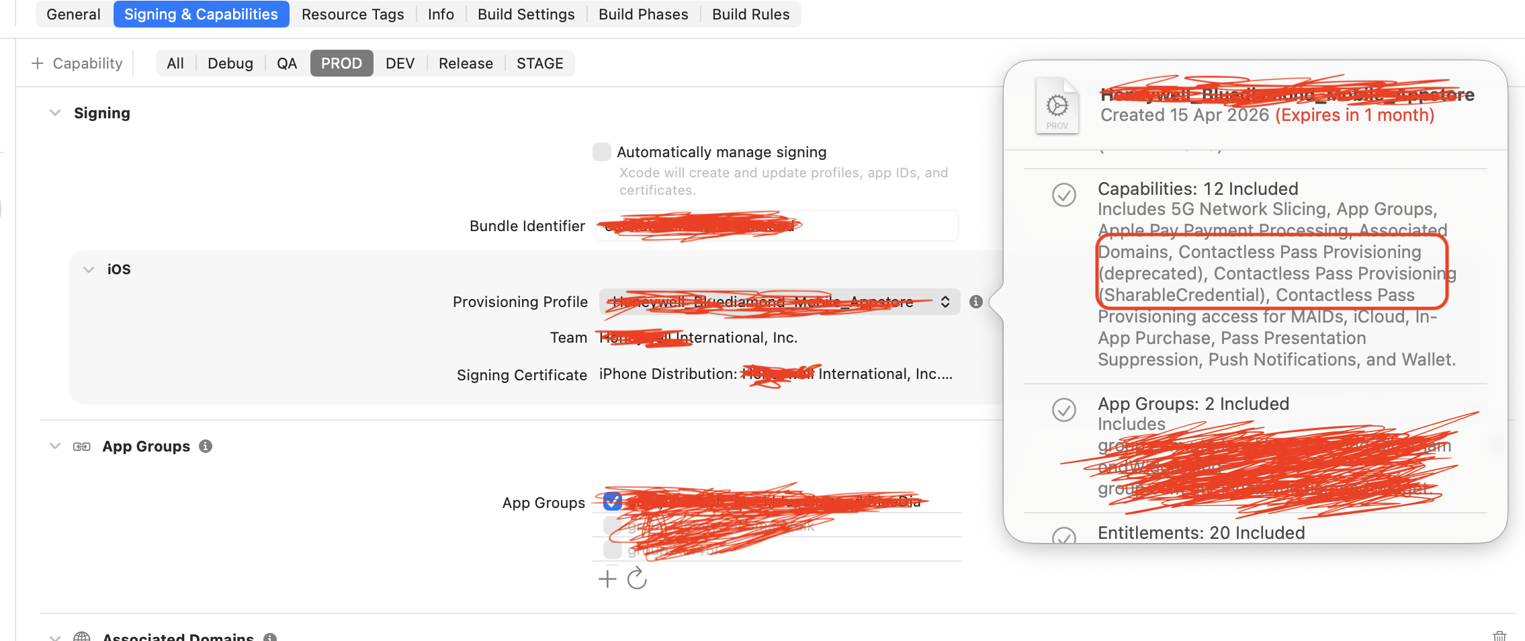Switch to the Build Settings tab
1525x641 pixels.
pyautogui.click(x=526, y=14)
